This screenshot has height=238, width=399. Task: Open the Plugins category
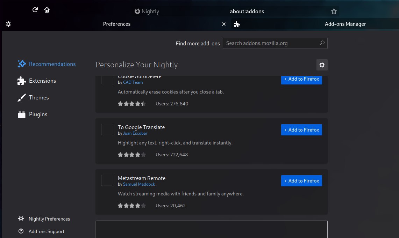32,114
